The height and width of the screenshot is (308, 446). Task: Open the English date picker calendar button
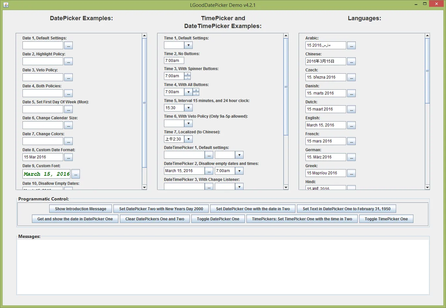tap(351, 125)
